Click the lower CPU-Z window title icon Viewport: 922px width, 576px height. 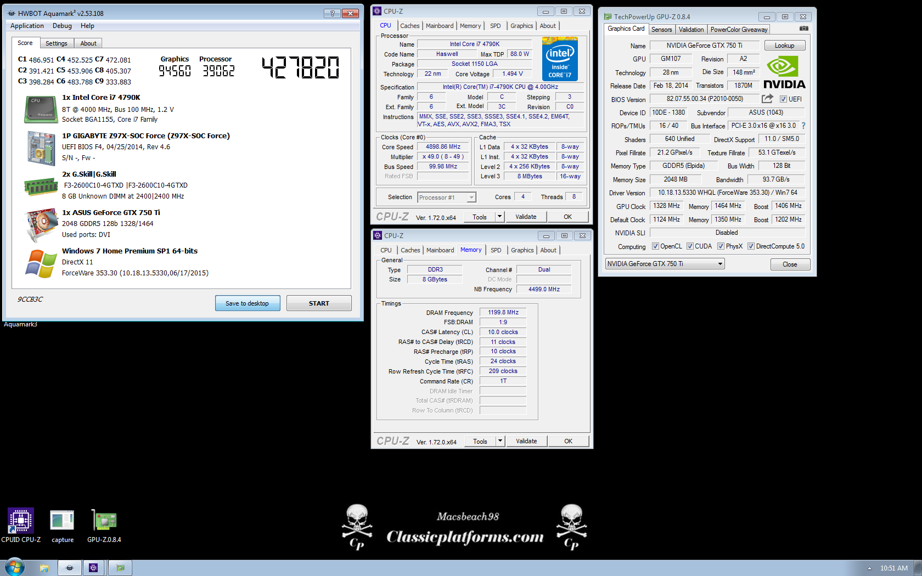[378, 235]
